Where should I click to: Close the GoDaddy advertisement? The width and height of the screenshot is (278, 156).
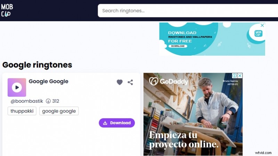(x=240, y=76)
